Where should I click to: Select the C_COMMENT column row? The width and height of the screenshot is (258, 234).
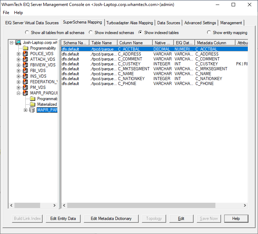[155, 59]
